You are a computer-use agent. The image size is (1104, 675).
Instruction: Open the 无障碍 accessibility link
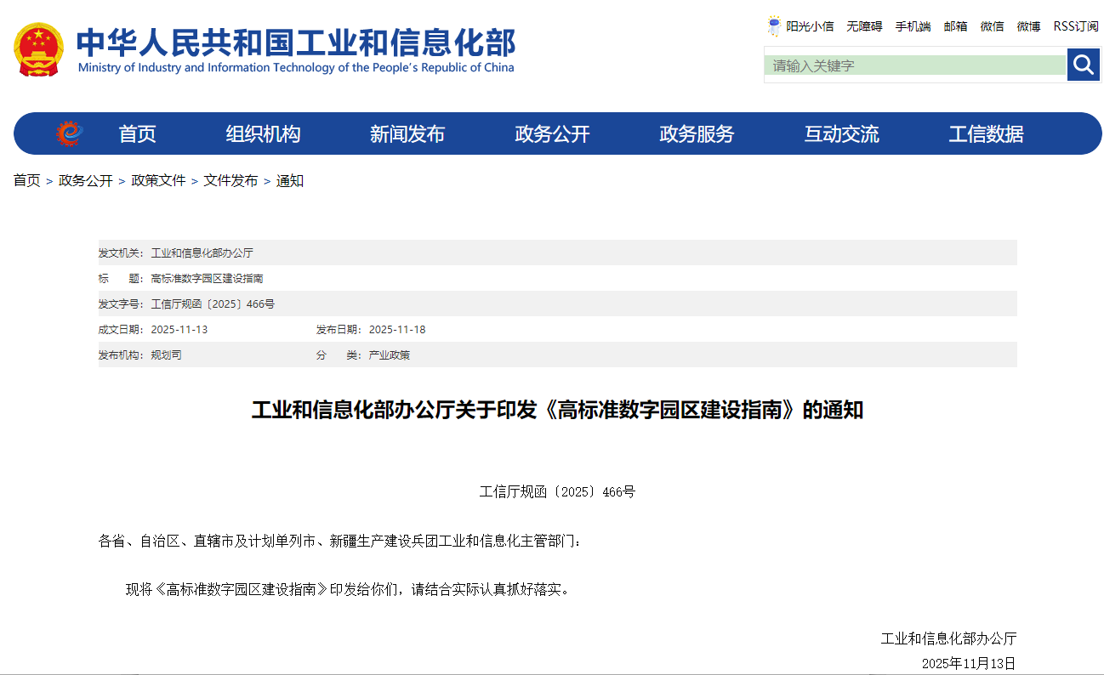coord(864,26)
